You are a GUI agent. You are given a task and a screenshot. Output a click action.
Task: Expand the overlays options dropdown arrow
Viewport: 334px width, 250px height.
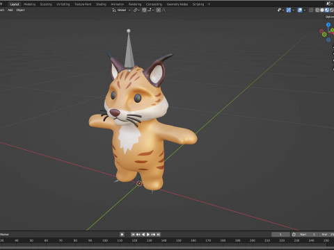[305, 10]
